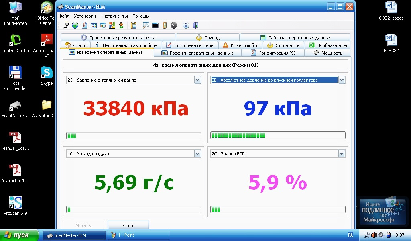Open the OBD2_codes Word document
Screen dimensions: 411x241
point(391,11)
